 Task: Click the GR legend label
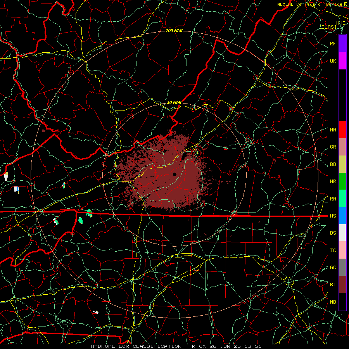click(x=333, y=147)
